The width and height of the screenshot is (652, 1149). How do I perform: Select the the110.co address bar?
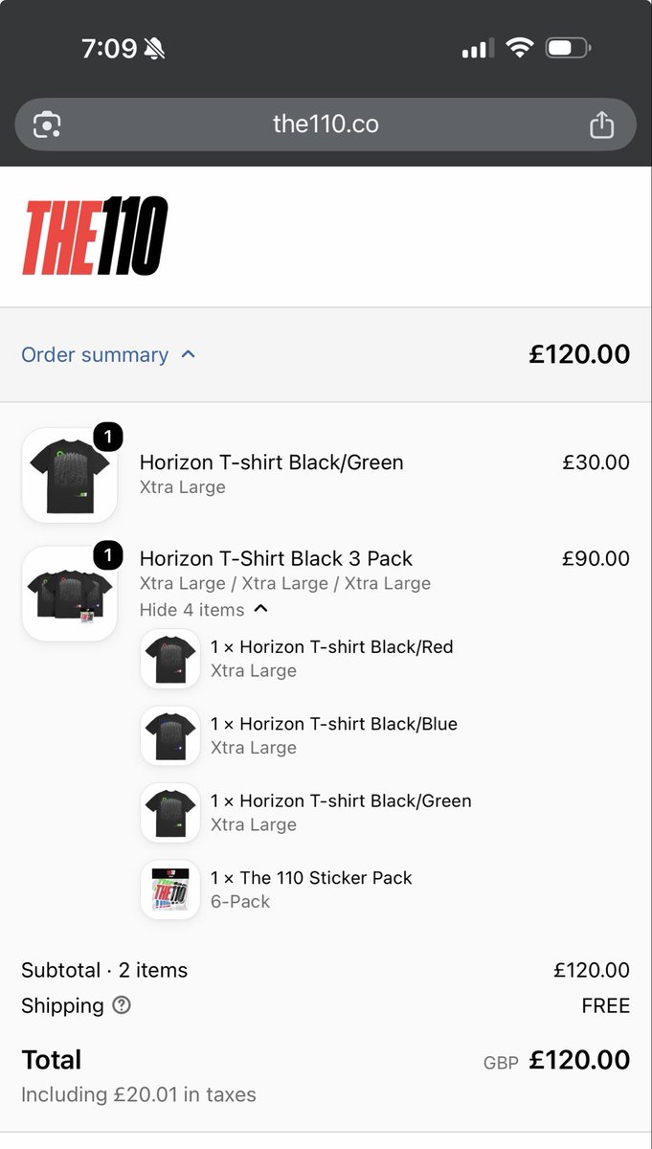[326, 124]
